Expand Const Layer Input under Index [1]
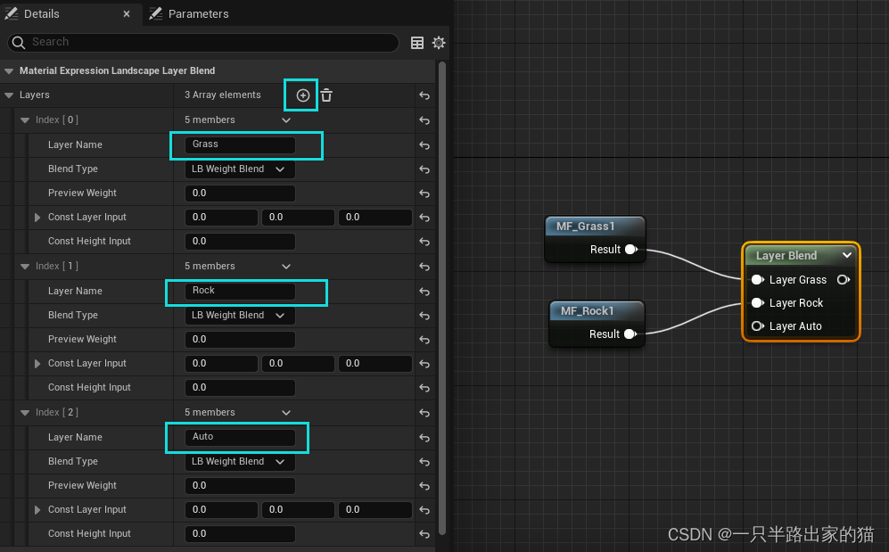Screen dimensions: 889x552 click(x=37, y=363)
